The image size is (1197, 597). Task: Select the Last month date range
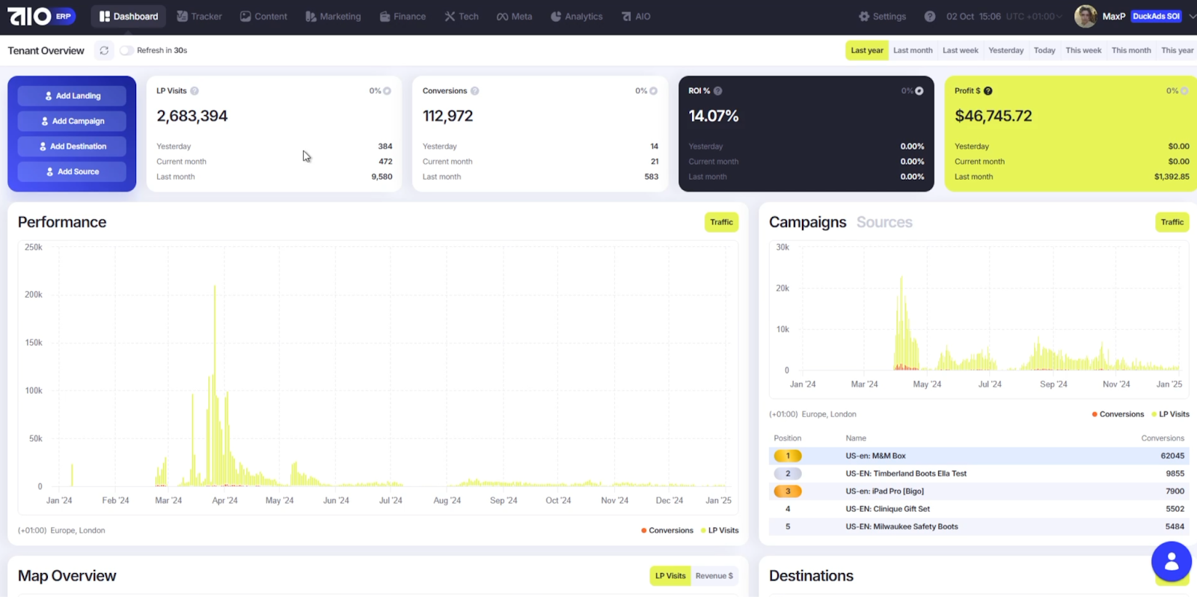[x=913, y=51]
